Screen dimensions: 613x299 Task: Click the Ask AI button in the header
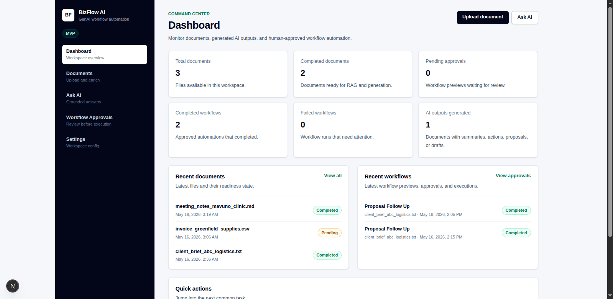click(x=524, y=17)
